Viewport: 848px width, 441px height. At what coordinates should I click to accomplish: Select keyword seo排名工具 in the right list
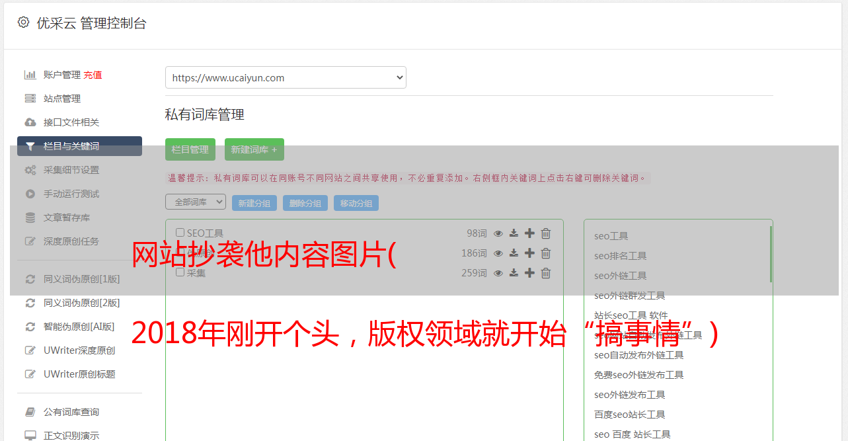(621, 256)
